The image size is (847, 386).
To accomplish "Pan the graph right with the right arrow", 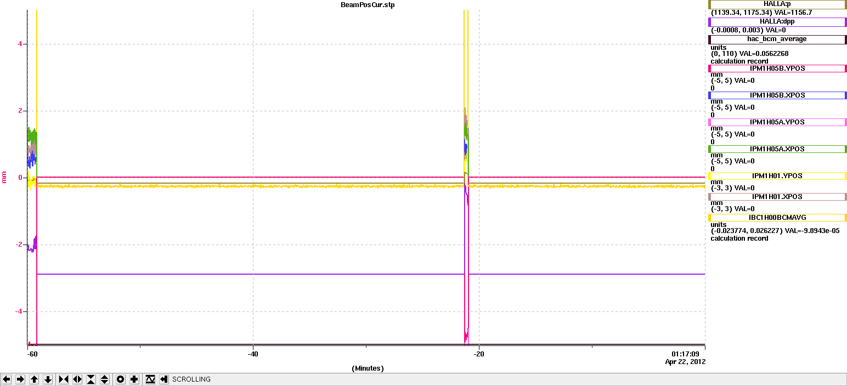I will [20, 379].
